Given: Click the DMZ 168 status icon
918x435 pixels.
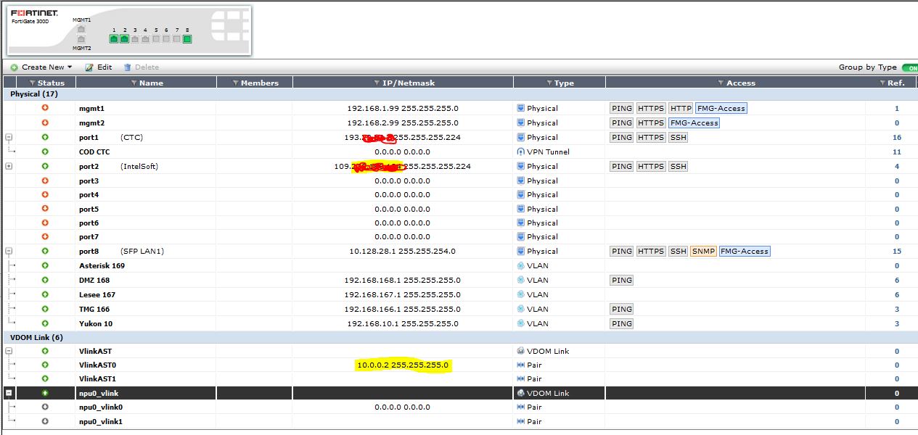Looking at the screenshot, I should click(x=45, y=280).
